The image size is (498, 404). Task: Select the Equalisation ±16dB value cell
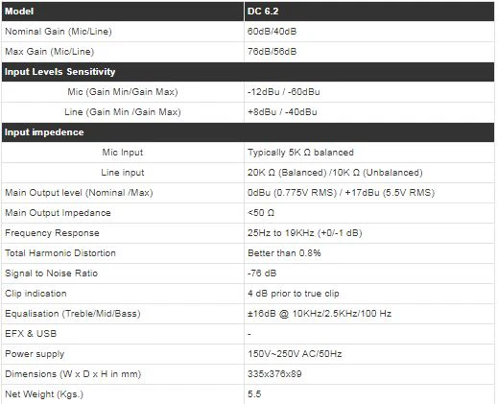point(369,314)
